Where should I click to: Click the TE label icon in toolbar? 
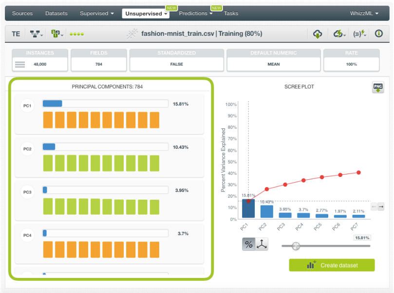click(16, 34)
